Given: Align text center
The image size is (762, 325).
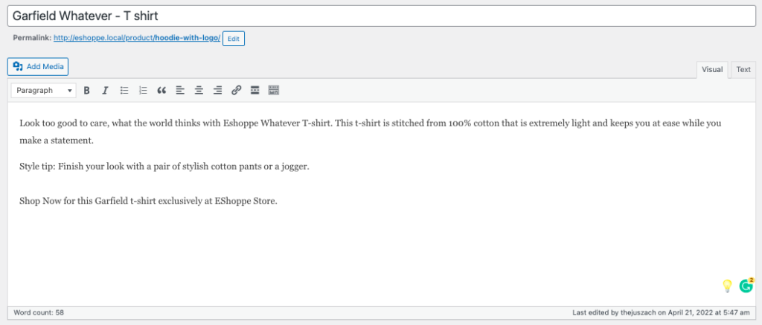Looking at the screenshot, I should click(x=199, y=90).
